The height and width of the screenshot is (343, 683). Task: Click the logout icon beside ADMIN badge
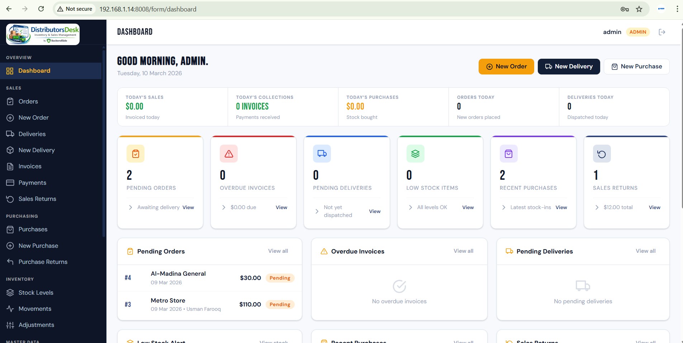tap(662, 32)
